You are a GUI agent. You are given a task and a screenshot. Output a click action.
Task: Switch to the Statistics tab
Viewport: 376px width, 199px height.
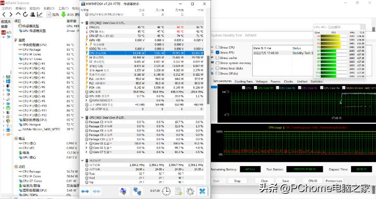coord(316,81)
